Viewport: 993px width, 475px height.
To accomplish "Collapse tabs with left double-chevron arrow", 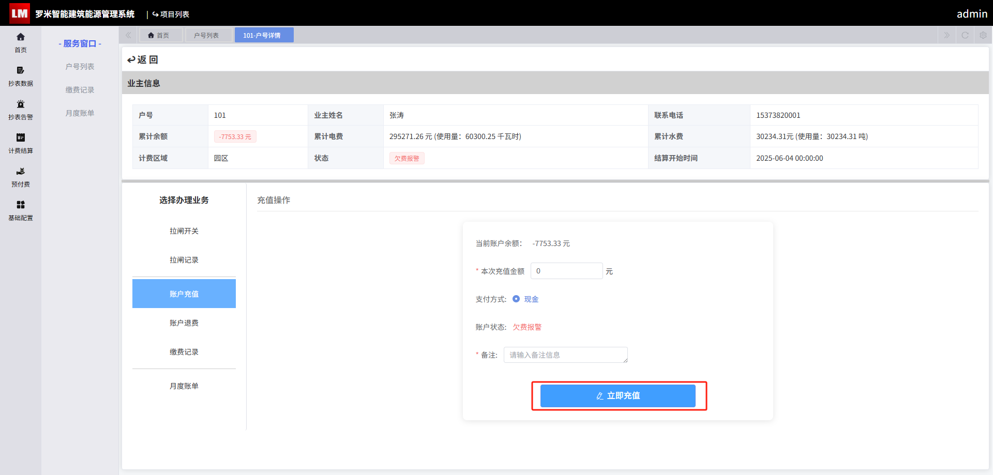I will tap(128, 35).
